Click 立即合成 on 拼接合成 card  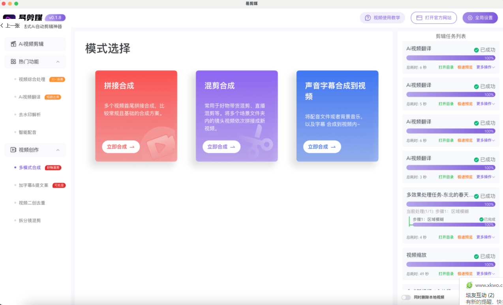coord(120,146)
